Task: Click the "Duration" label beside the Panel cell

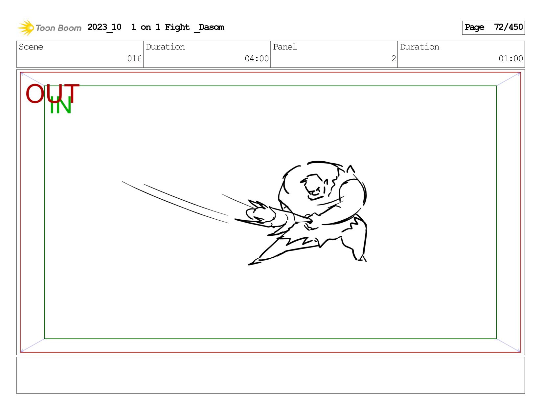Action: (x=419, y=47)
